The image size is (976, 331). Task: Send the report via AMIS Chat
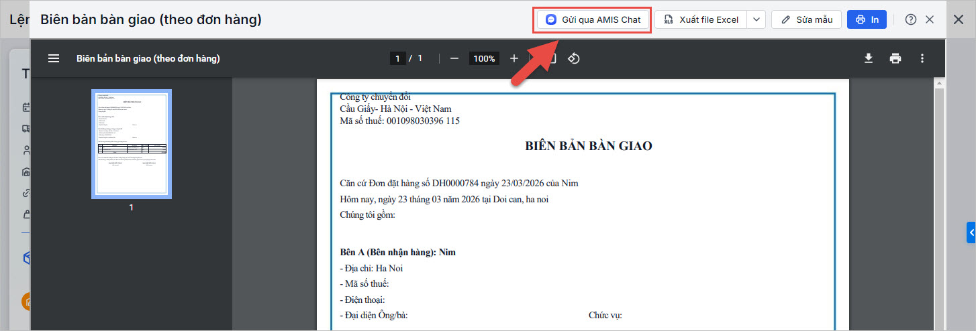(x=593, y=19)
